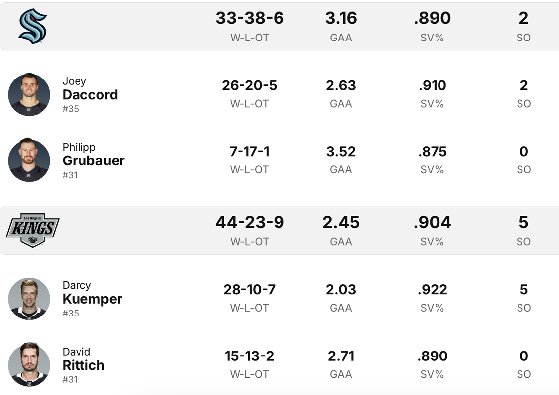Click the Seattle Kraken team logo
The height and width of the screenshot is (395, 559).
coord(33,26)
